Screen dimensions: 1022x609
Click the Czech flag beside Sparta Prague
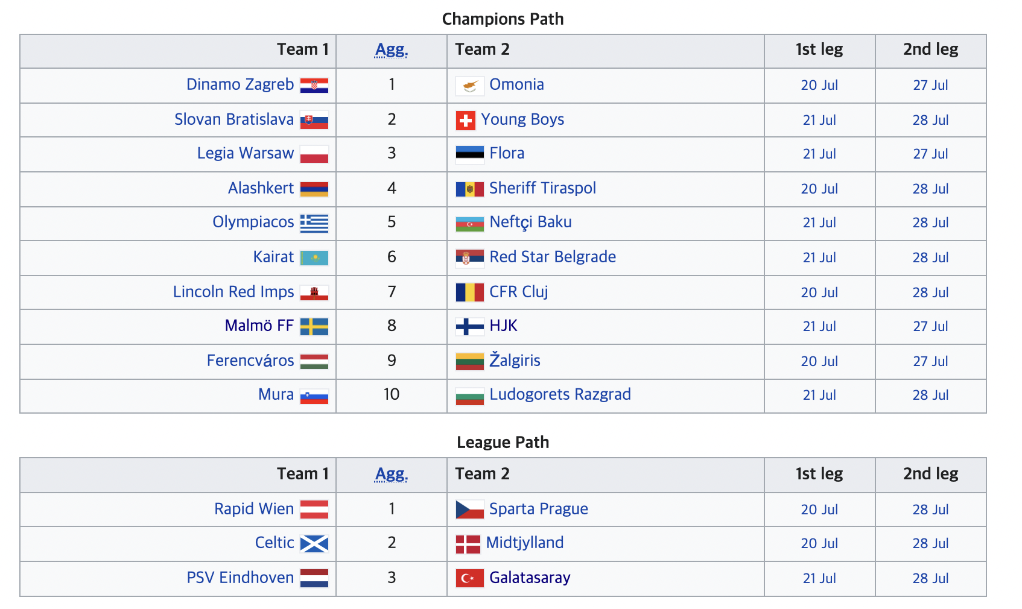pyautogui.click(x=469, y=510)
